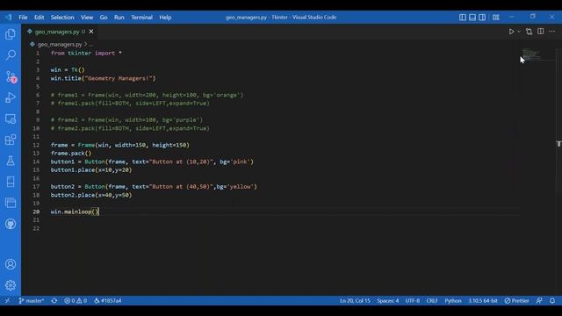Open the Explorer view in activity bar
This screenshot has width=562, height=316.
click(x=11, y=34)
